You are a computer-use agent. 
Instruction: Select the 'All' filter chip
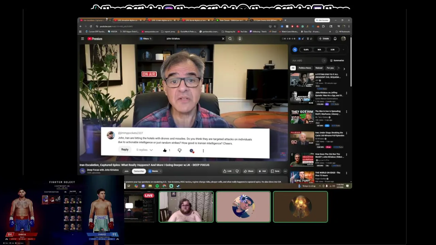[293, 68]
